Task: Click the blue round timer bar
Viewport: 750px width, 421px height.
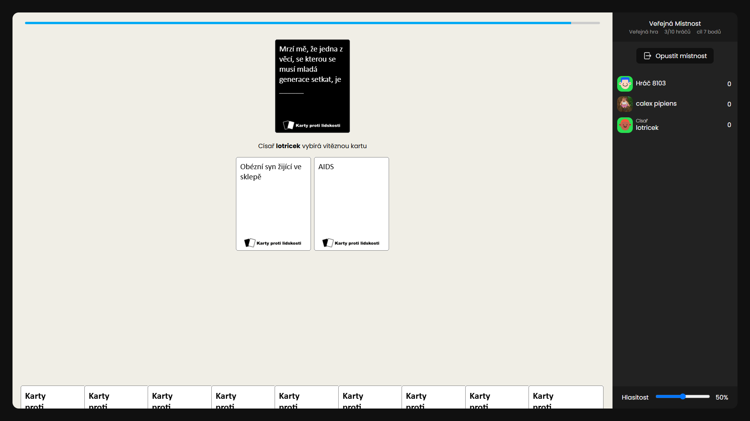Action: pos(298,23)
